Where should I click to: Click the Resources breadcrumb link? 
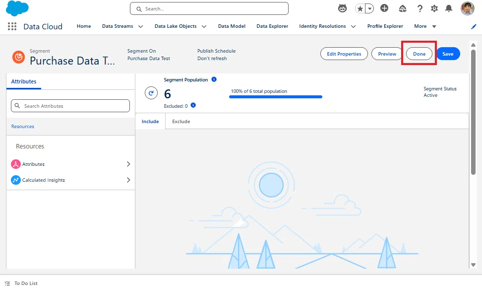tap(22, 127)
